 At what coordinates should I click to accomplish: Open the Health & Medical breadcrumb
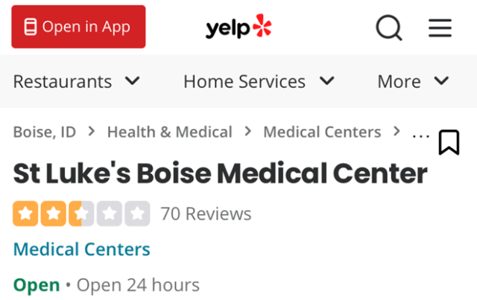click(170, 133)
